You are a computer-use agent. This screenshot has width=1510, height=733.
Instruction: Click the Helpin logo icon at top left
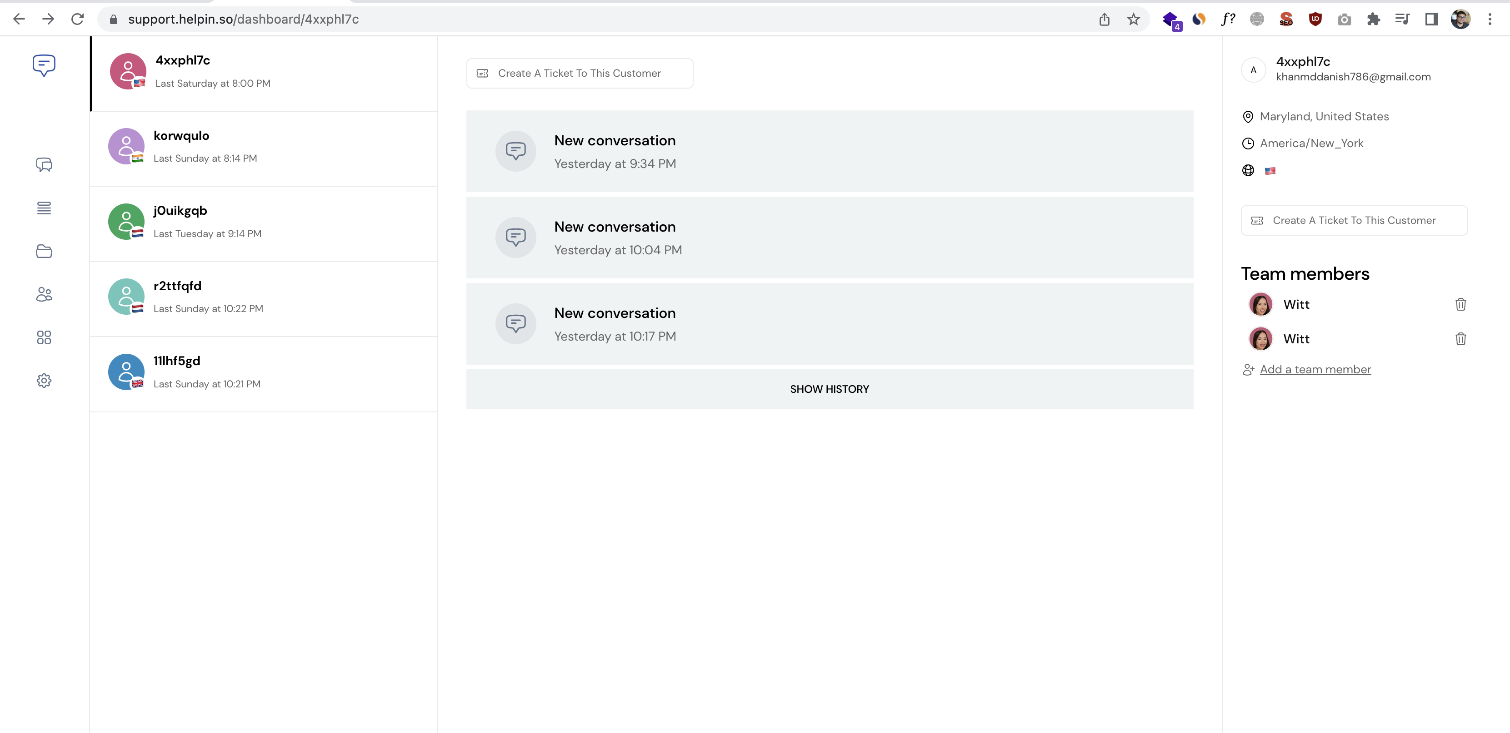pos(44,65)
